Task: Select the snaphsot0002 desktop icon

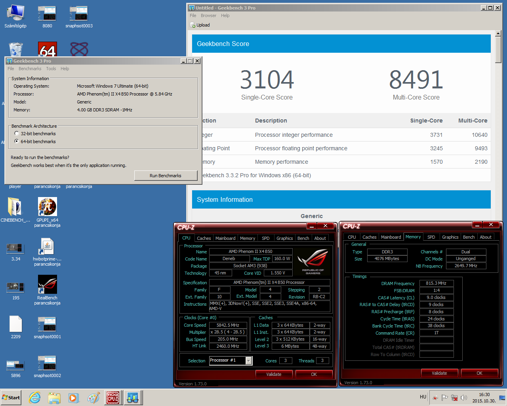Action: (47, 367)
